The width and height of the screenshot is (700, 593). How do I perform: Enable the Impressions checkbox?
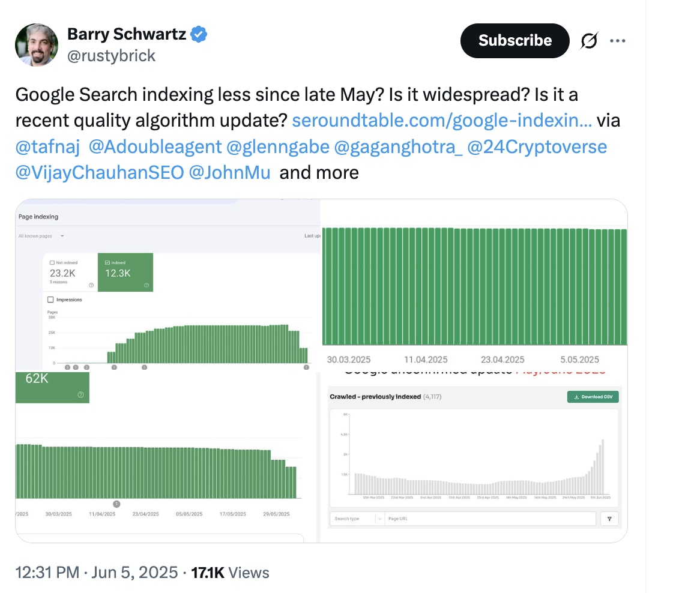(x=50, y=300)
